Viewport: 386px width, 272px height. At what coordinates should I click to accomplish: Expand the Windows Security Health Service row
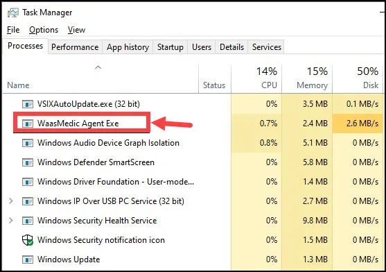(x=11, y=220)
